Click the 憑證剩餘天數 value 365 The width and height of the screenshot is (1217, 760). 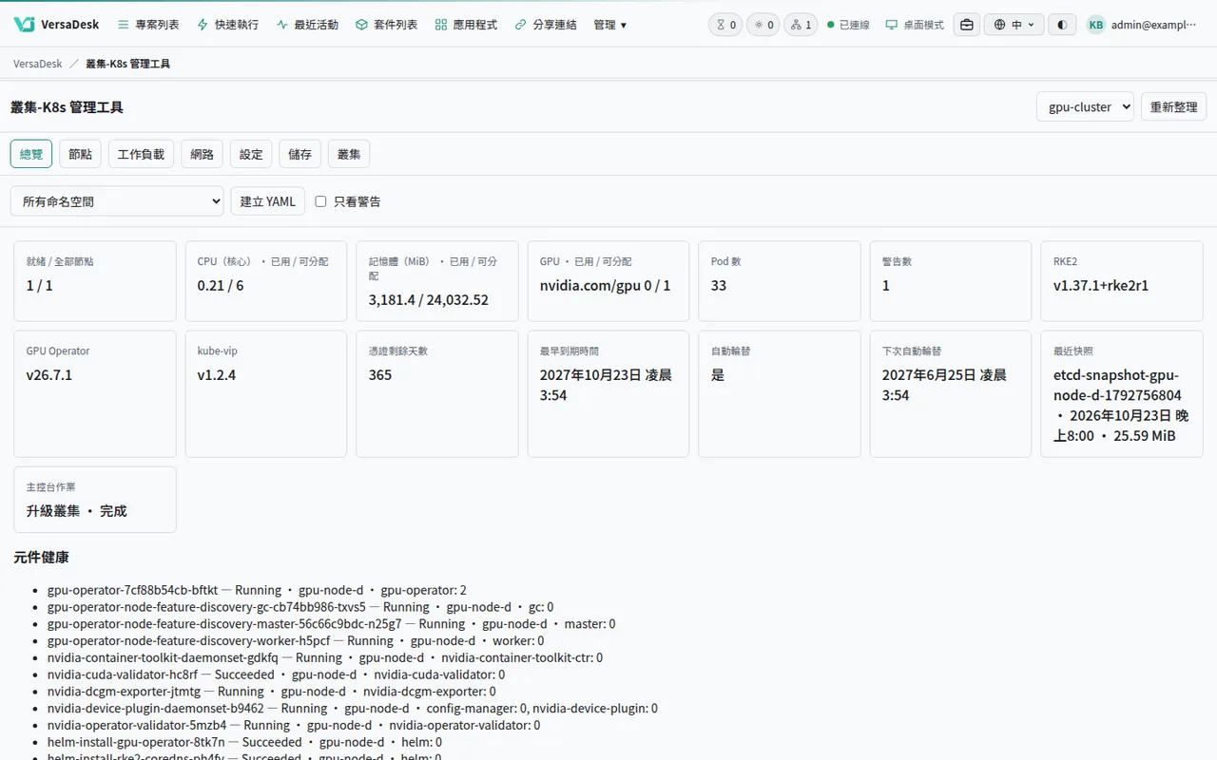point(380,375)
